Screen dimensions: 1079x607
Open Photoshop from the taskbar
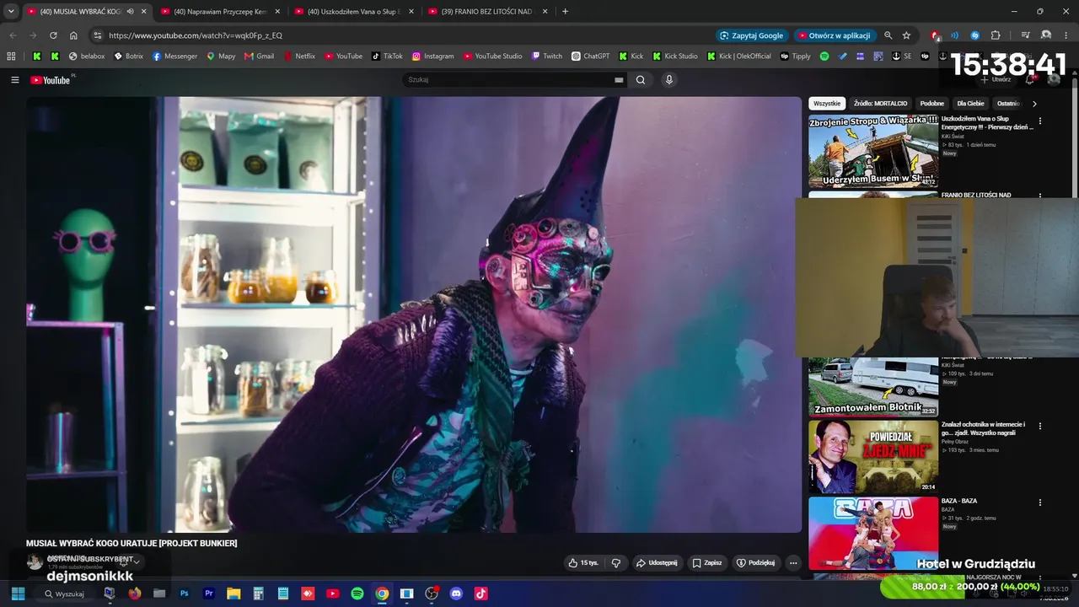click(184, 594)
